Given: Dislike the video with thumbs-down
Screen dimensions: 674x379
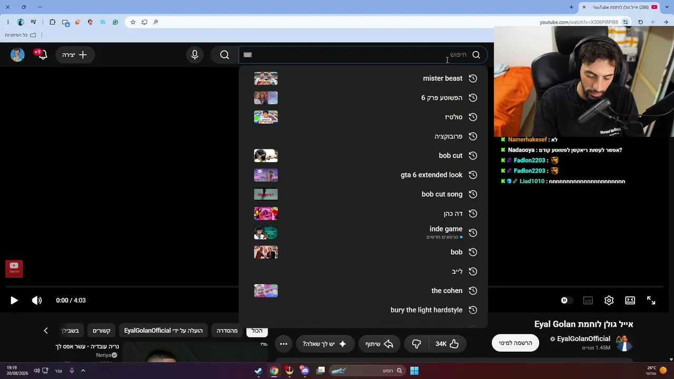Looking at the screenshot, I should click(417, 344).
